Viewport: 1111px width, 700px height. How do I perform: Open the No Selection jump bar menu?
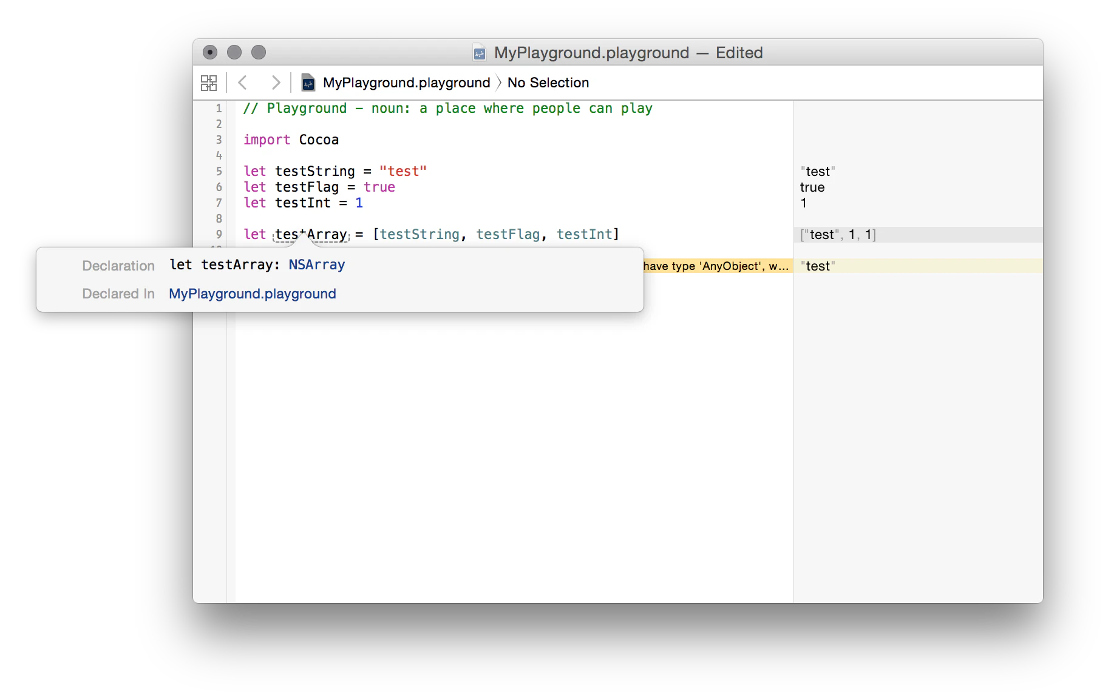[x=548, y=82]
